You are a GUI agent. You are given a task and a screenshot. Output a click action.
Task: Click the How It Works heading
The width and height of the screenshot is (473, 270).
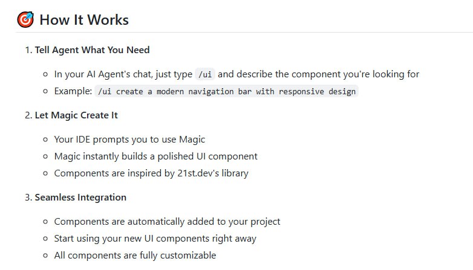pyautogui.click(x=84, y=20)
